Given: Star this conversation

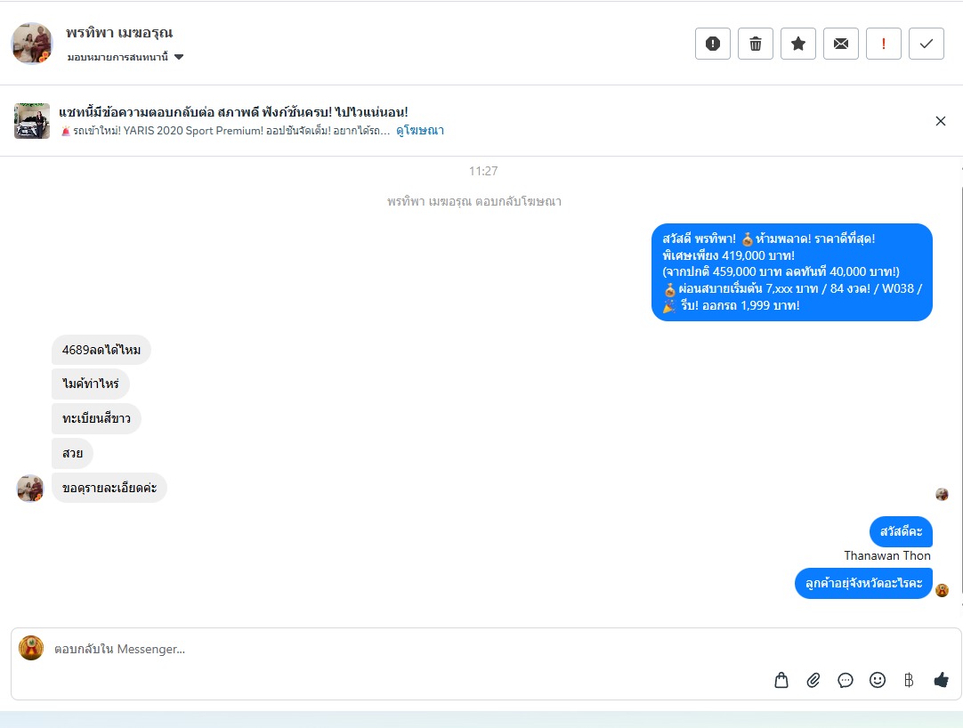Looking at the screenshot, I should (797, 44).
